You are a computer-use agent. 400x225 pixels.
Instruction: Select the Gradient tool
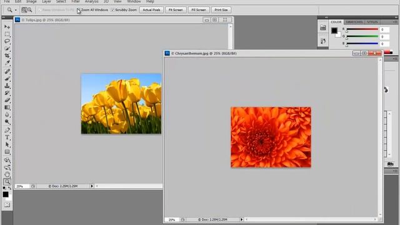point(7,107)
